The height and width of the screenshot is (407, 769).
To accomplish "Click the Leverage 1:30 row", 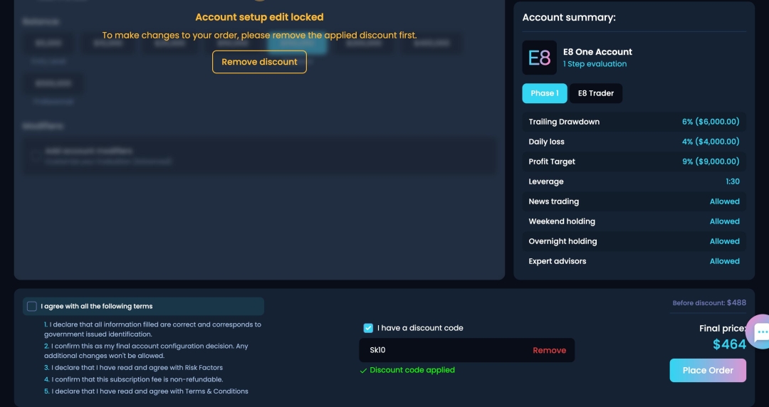I will 634,181.
